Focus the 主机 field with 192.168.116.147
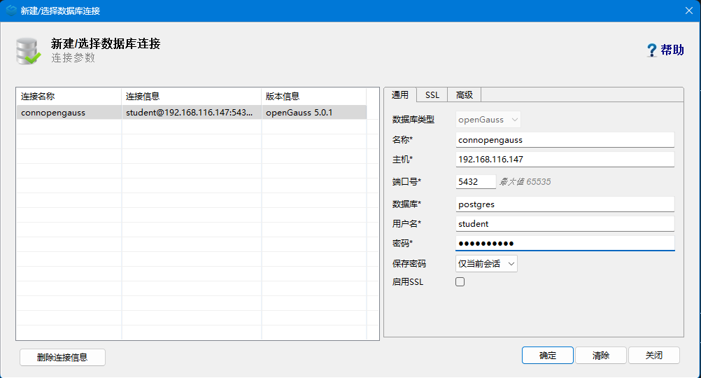This screenshot has height=378, width=701. pos(565,160)
